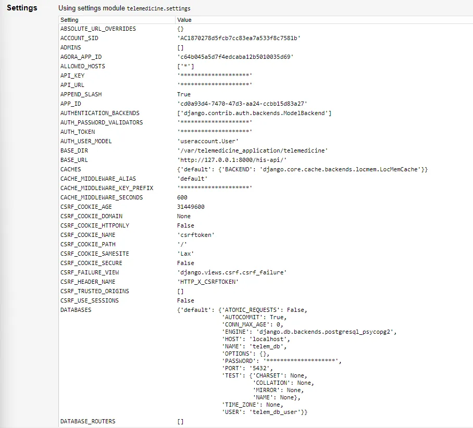Click the CSRF_FAILURE_VIEW value

(x=232, y=272)
